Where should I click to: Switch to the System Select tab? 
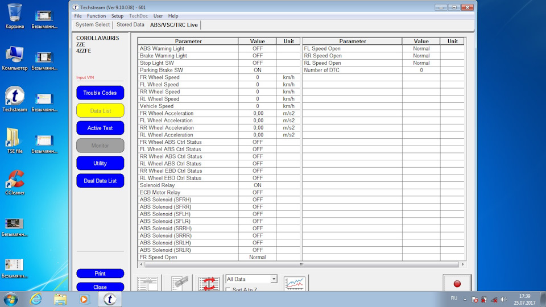click(93, 24)
